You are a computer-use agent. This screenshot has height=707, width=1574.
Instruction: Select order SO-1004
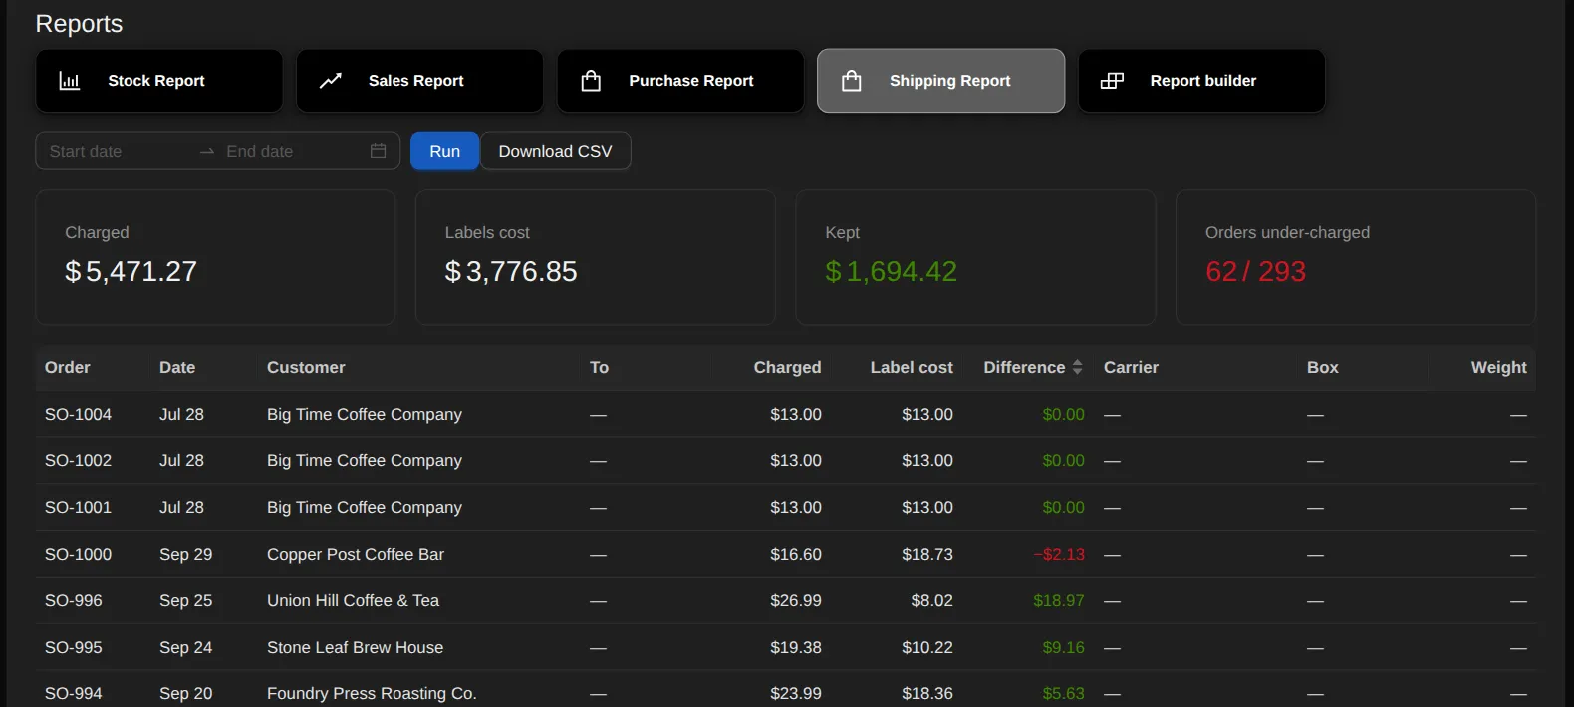point(78,414)
